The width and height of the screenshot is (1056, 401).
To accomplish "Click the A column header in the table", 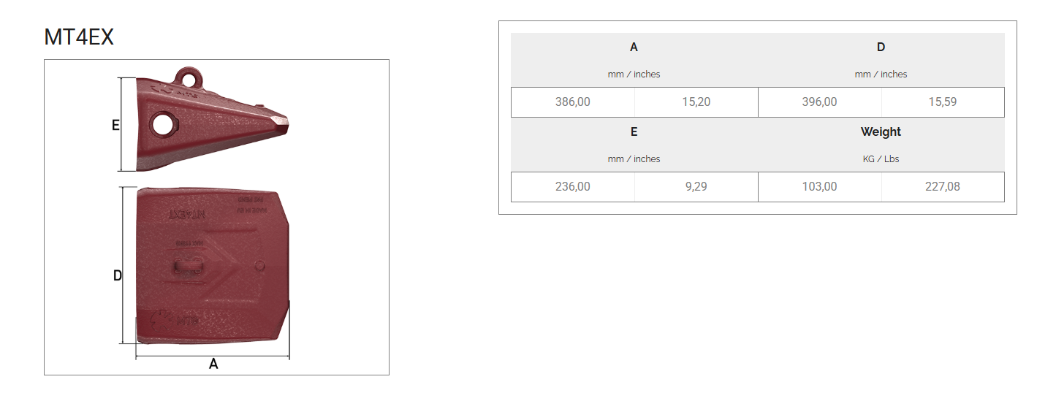I will pyautogui.click(x=634, y=47).
